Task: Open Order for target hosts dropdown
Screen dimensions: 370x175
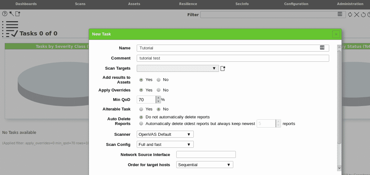Action: (x=204, y=165)
